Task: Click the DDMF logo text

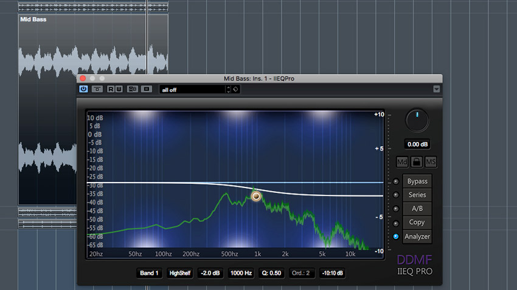Action: [x=414, y=260]
